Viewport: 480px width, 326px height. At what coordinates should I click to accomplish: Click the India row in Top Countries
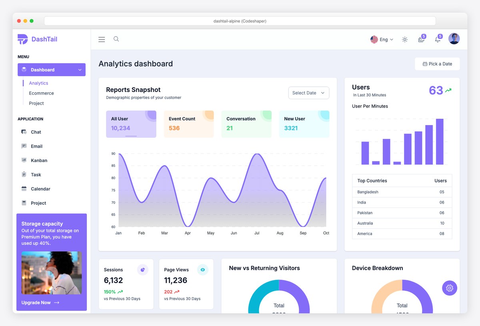(x=402, y=202)
